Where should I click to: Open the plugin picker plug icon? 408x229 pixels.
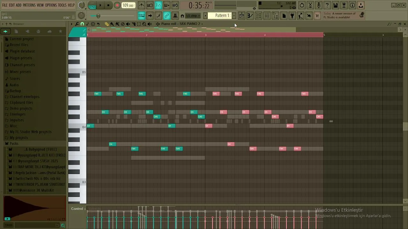[292, 16]
